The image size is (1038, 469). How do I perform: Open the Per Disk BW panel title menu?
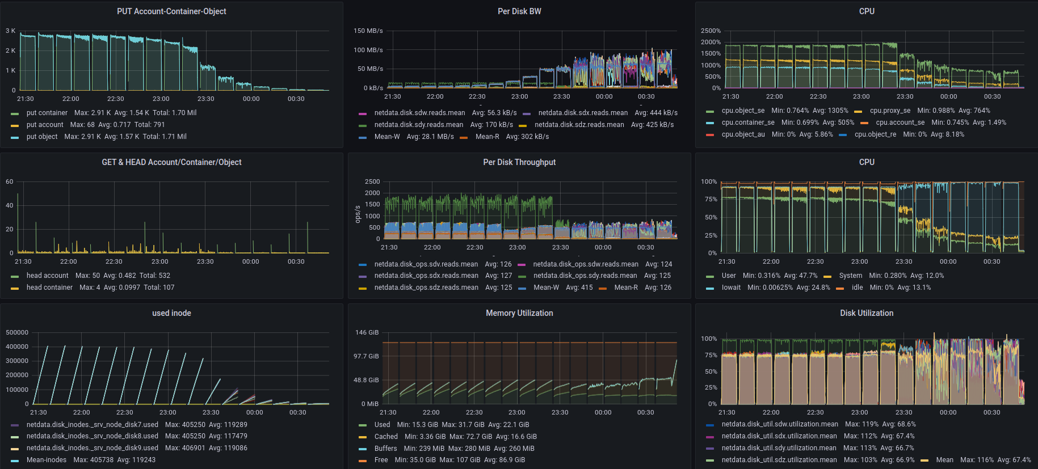(519, 11)
